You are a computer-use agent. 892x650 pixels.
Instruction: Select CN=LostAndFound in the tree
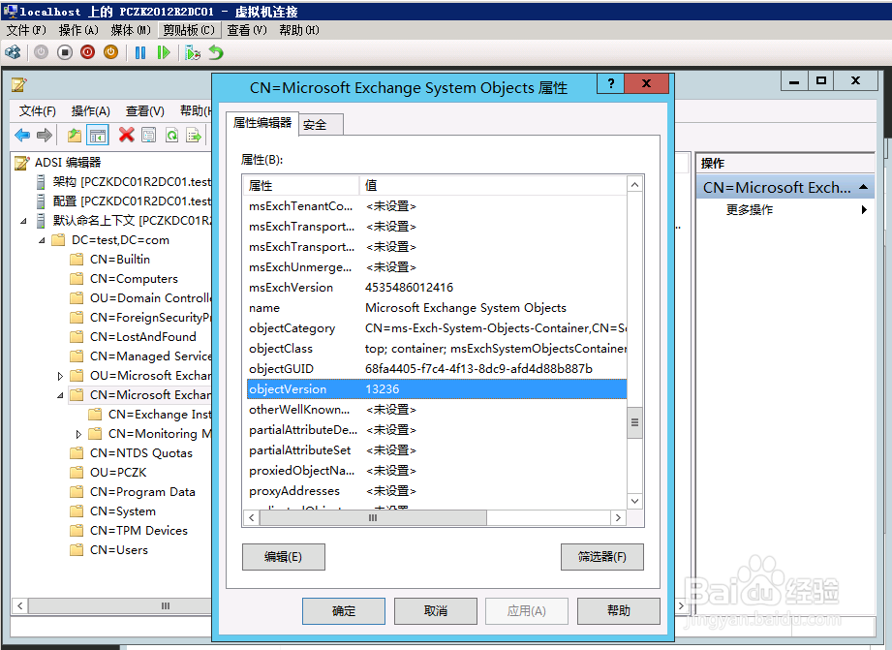click(x=142, y=337)
